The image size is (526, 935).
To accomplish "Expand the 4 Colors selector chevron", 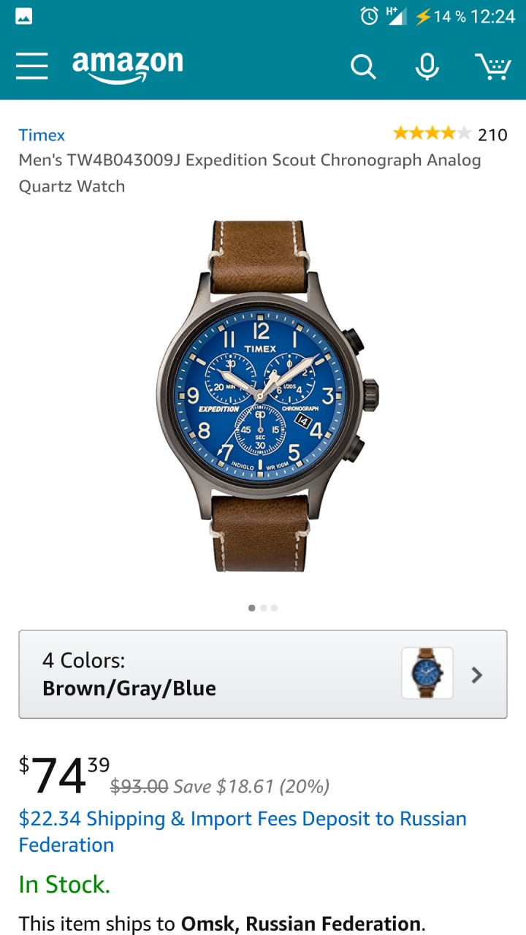I will (477, 675).
